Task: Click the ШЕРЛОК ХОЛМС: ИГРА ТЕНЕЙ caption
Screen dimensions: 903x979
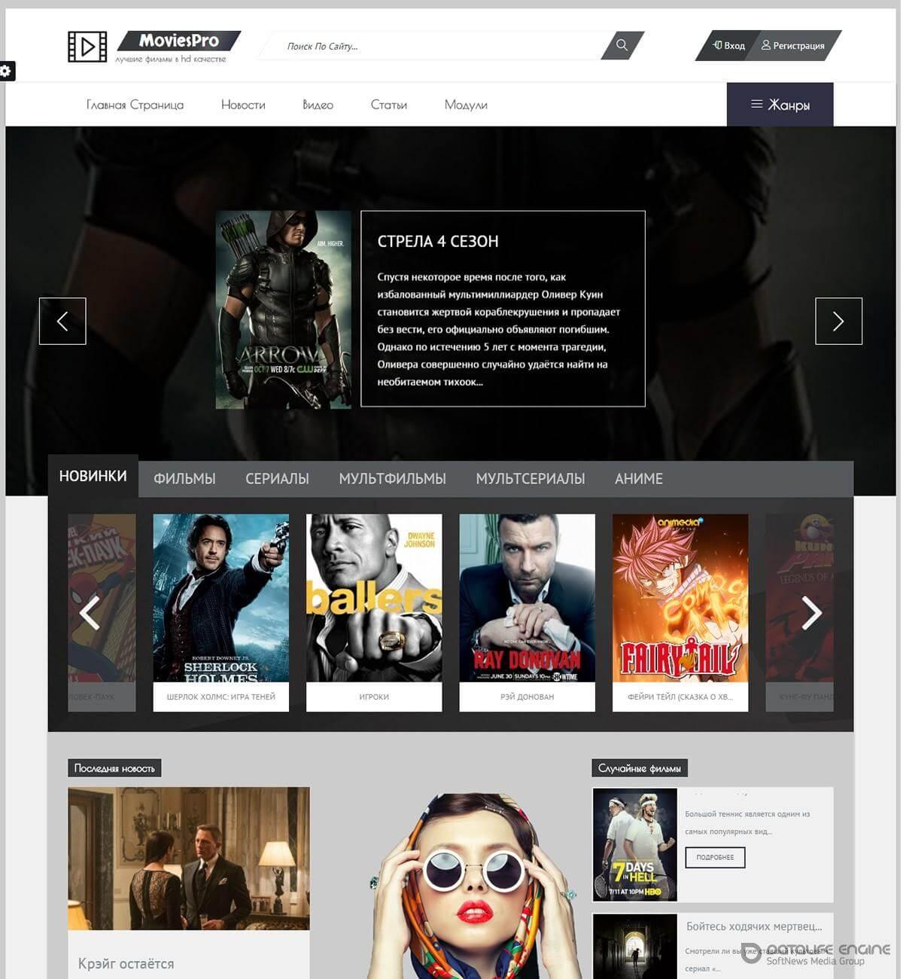Action: click(221, 697)
